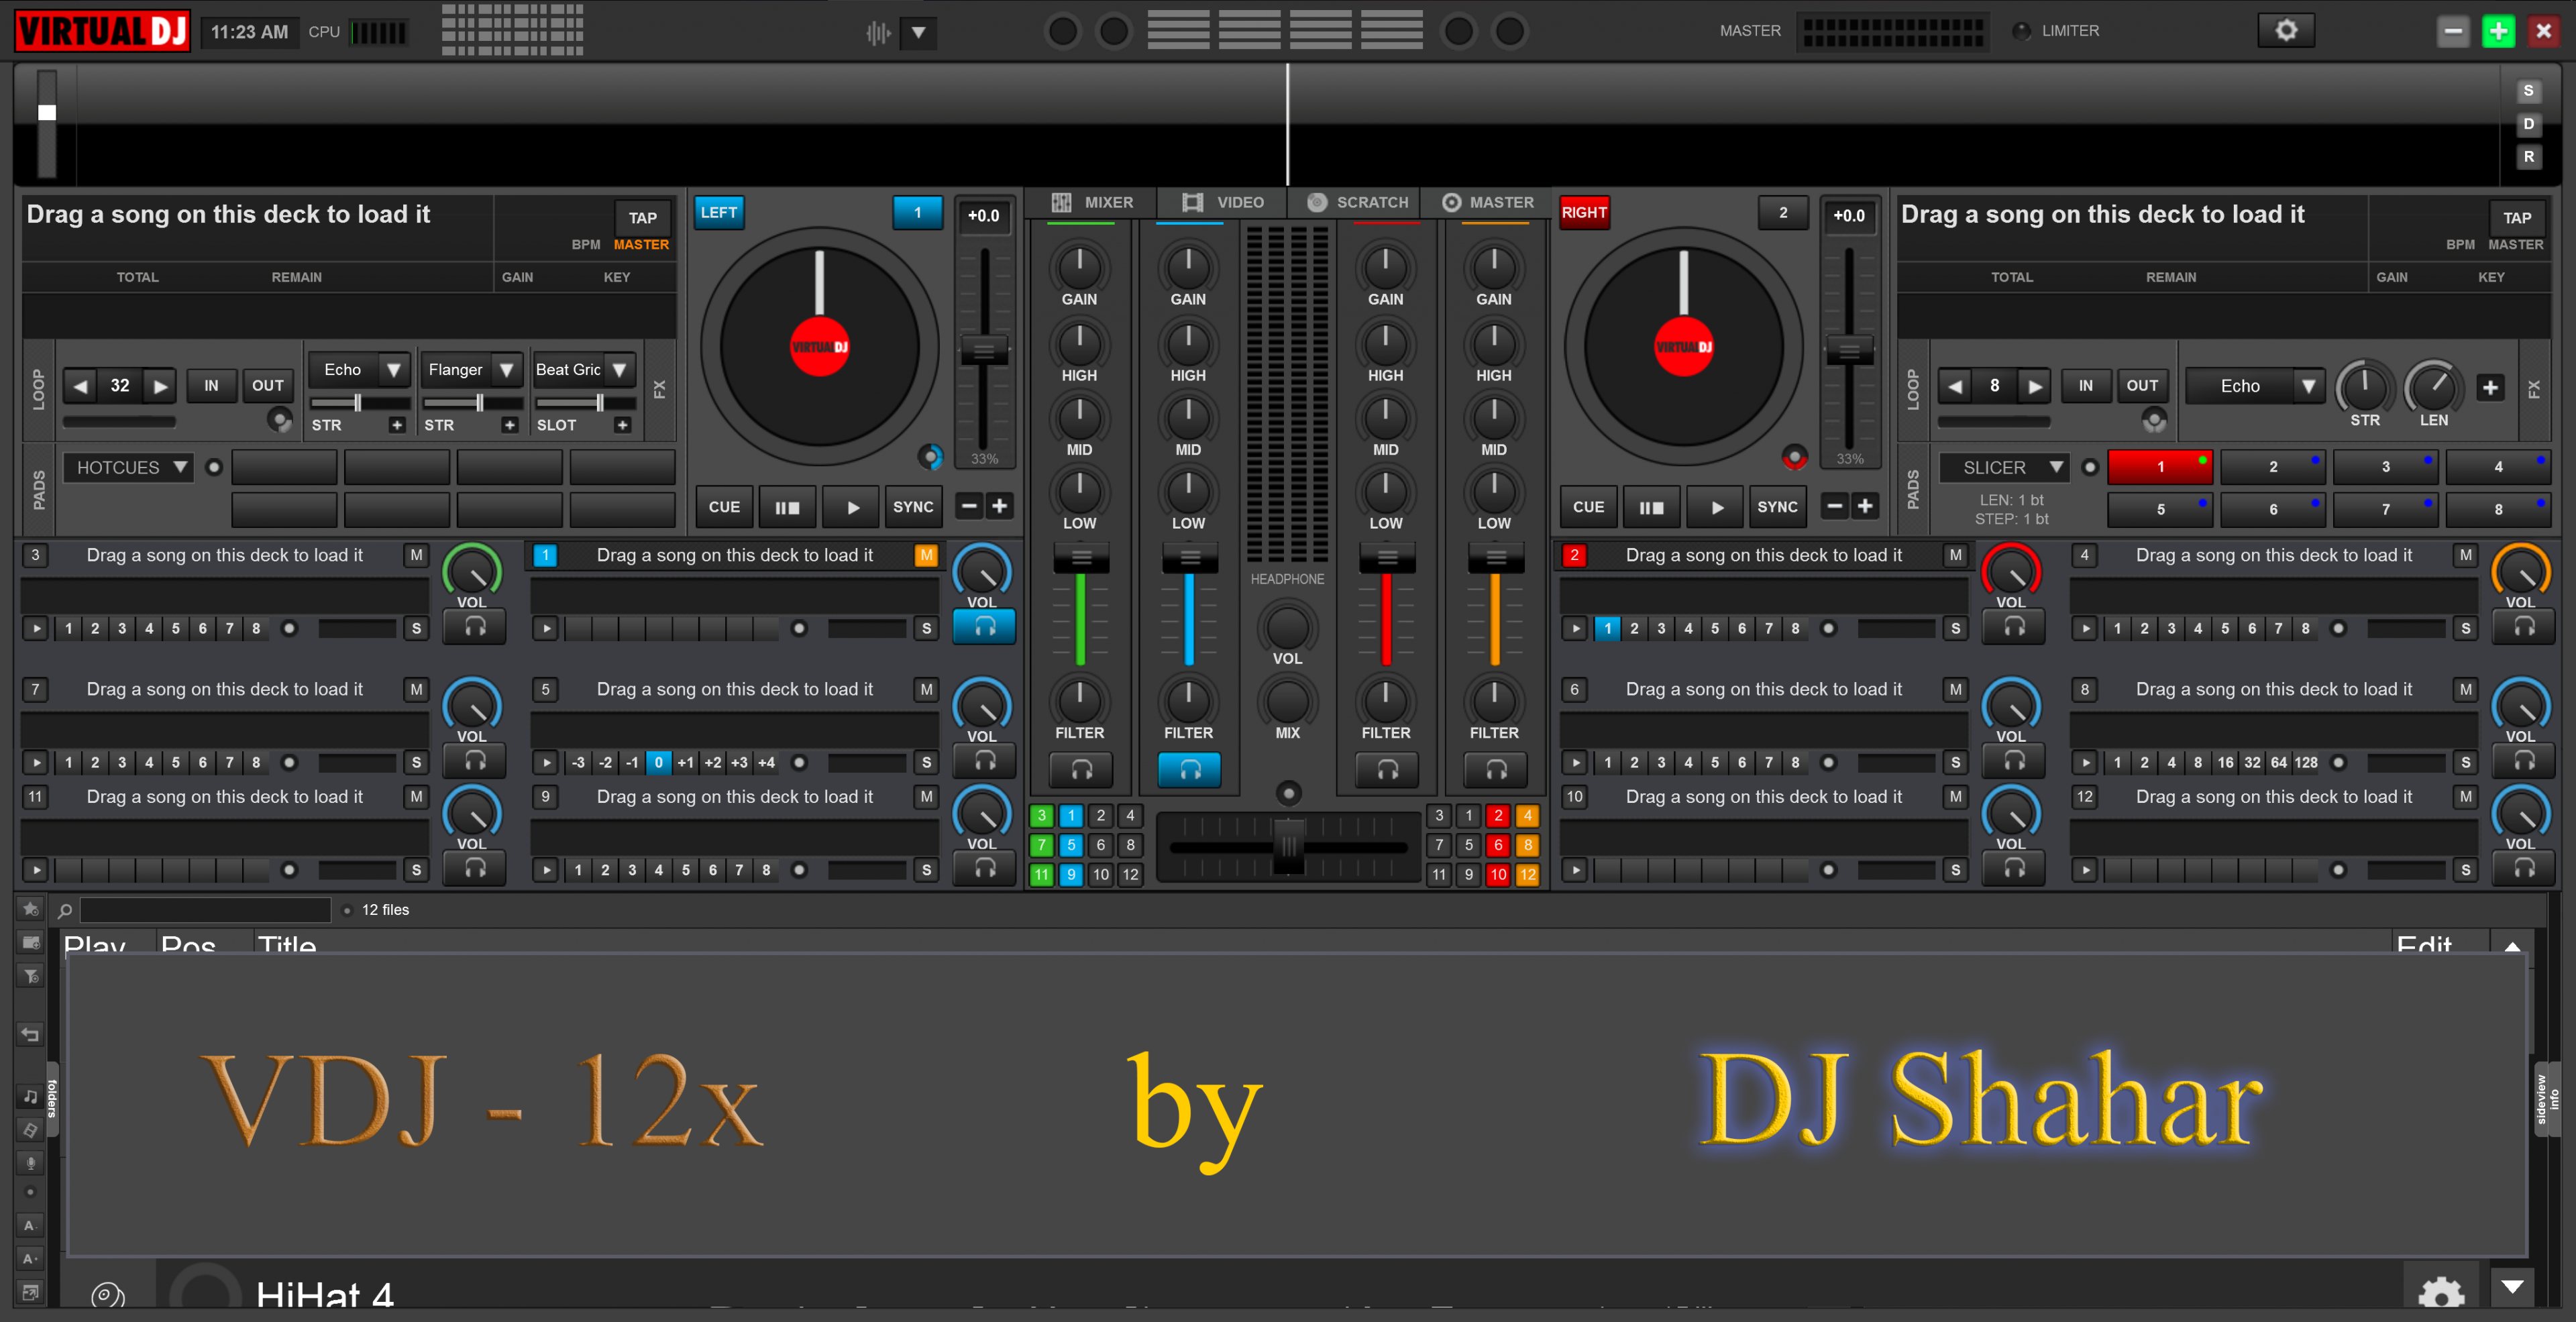Click the browser search input field
This screenshot has width=2576, height=1322.
(205, 910)
